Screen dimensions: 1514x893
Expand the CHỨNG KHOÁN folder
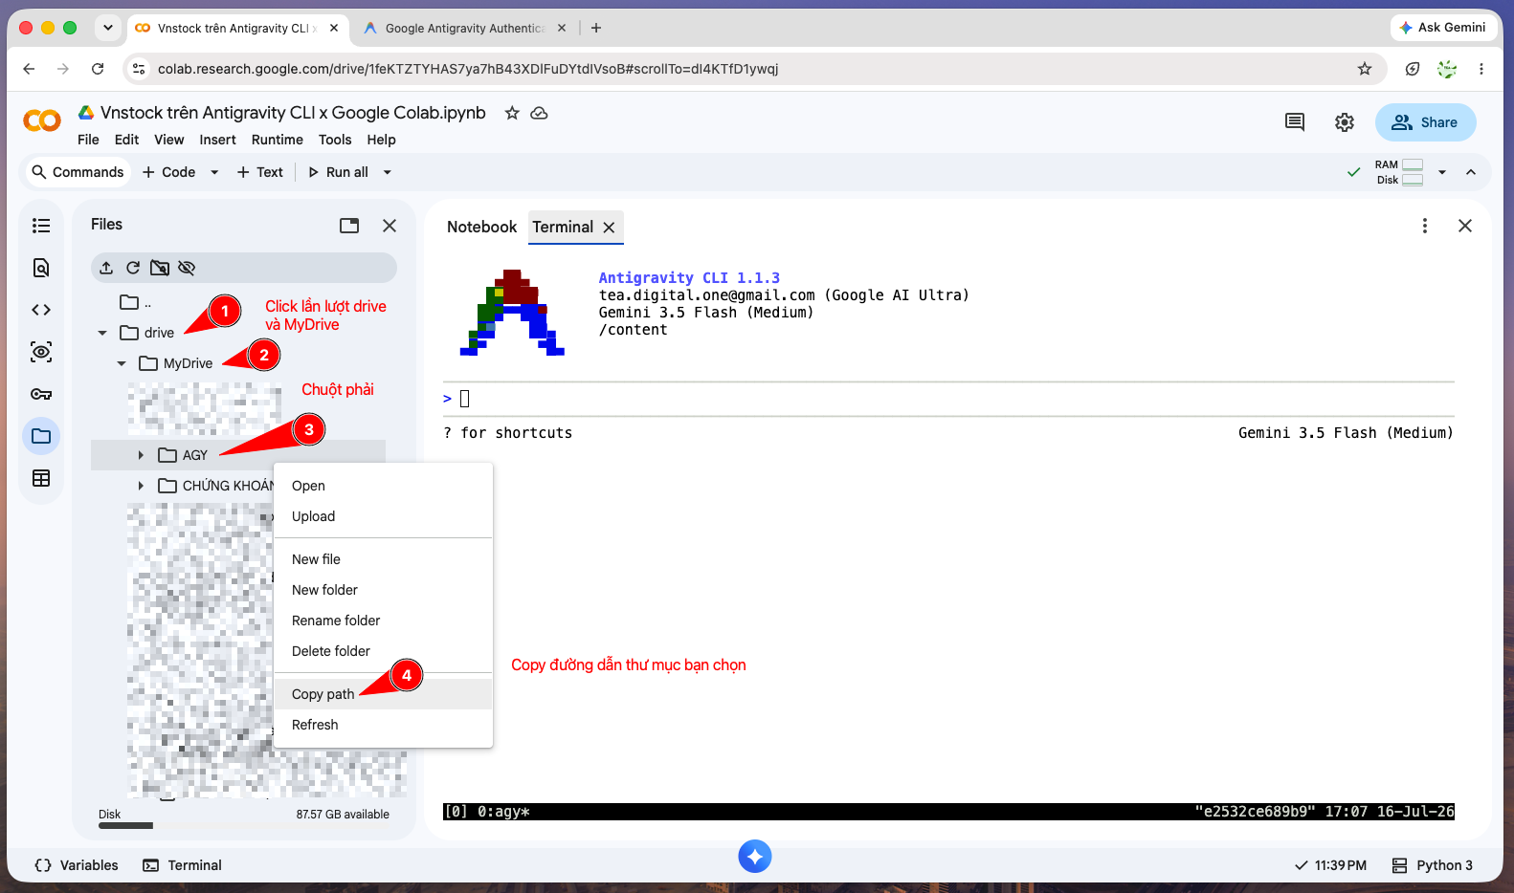(141, 486)
